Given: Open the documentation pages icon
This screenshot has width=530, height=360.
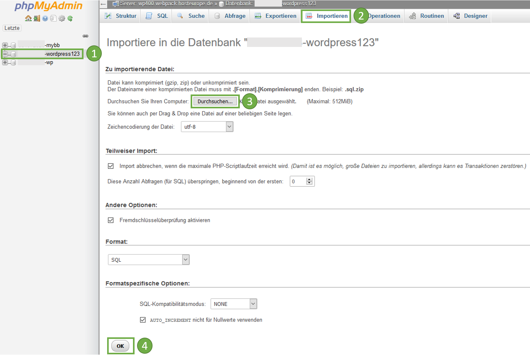Looking at the screenshot, I should pos(53,18).
